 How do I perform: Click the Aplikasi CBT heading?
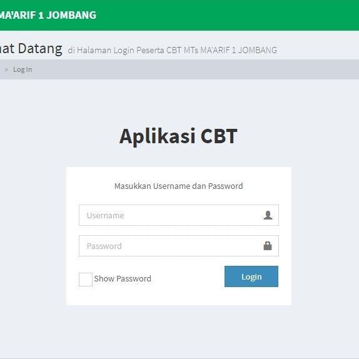[178, 136]
